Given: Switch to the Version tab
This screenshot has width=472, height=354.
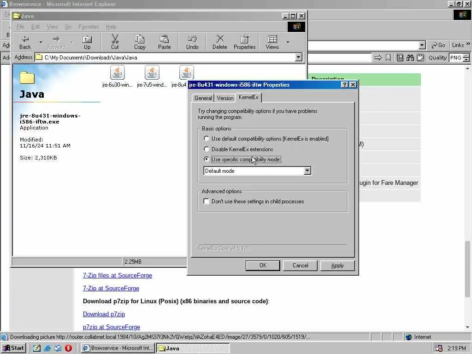Looking at the screenshot, I should pyautogui.click(x=225, y=98).
